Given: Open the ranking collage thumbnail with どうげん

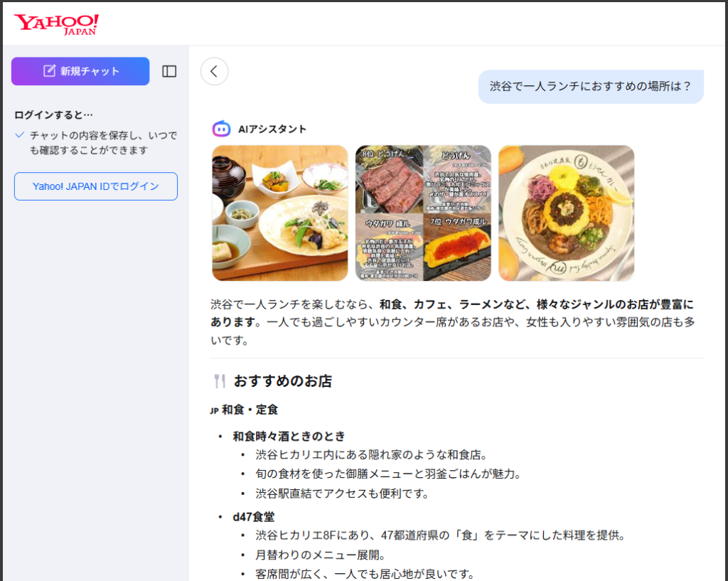Looking at the screenshot, I should 423,213.
